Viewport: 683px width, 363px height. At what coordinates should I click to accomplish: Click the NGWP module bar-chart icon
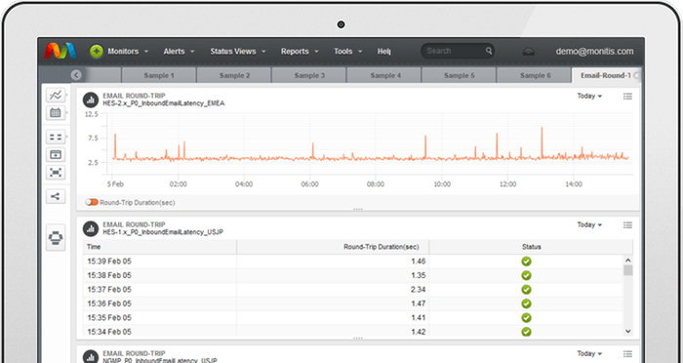click(91, 356)
